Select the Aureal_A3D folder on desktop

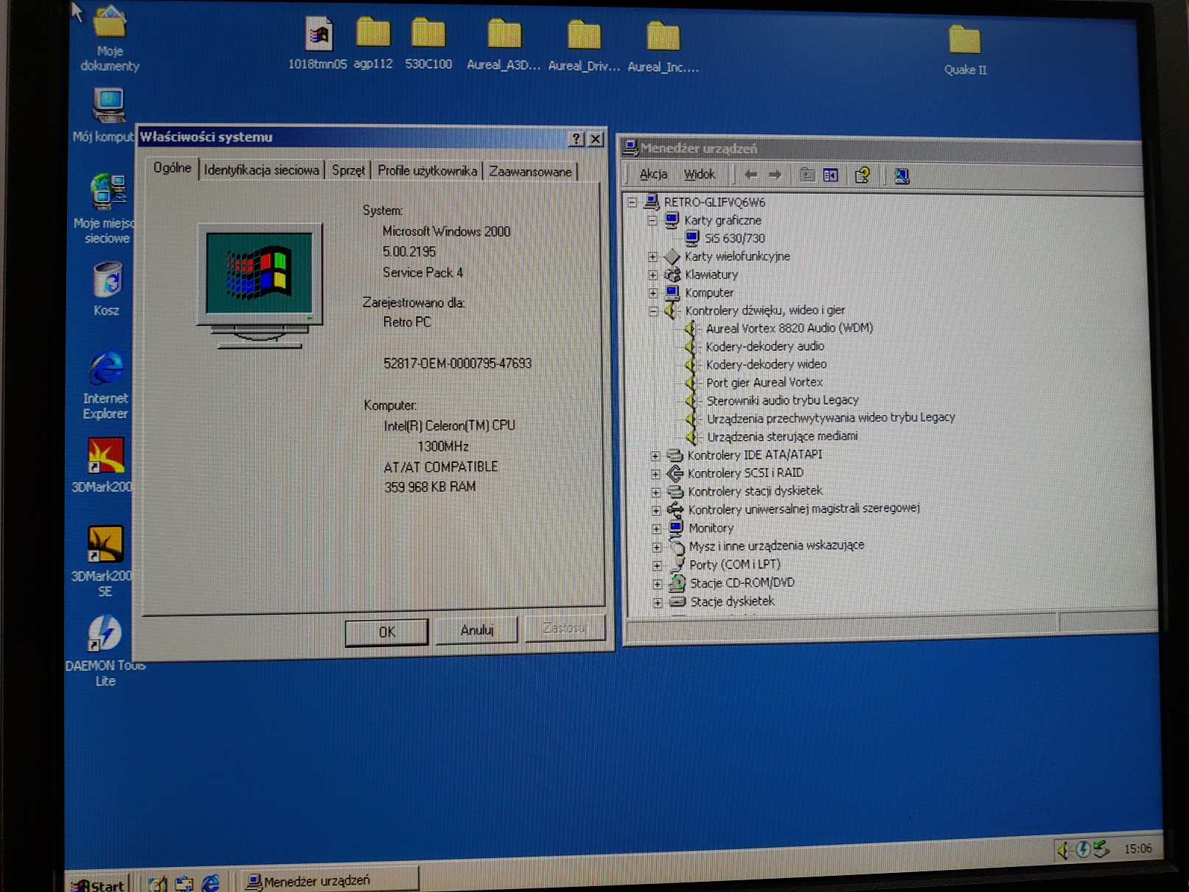point(504,45)
